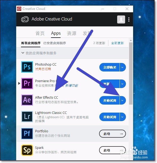Click Spark description 分分钟创作图形、网页和视频
The height and width of the screenshot is (163, 157).
point(56,152)
